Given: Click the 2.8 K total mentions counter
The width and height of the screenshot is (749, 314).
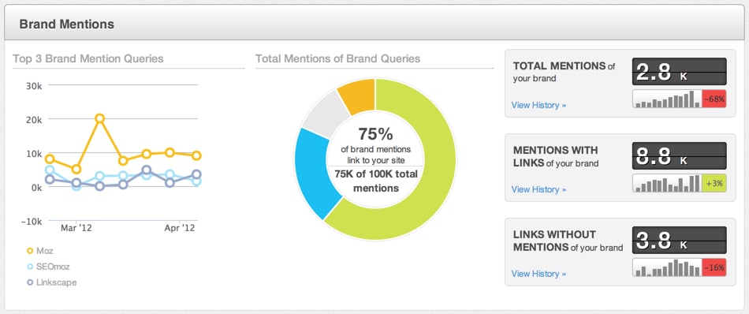Looking at the screenshot, I should (x=680, y=72).
